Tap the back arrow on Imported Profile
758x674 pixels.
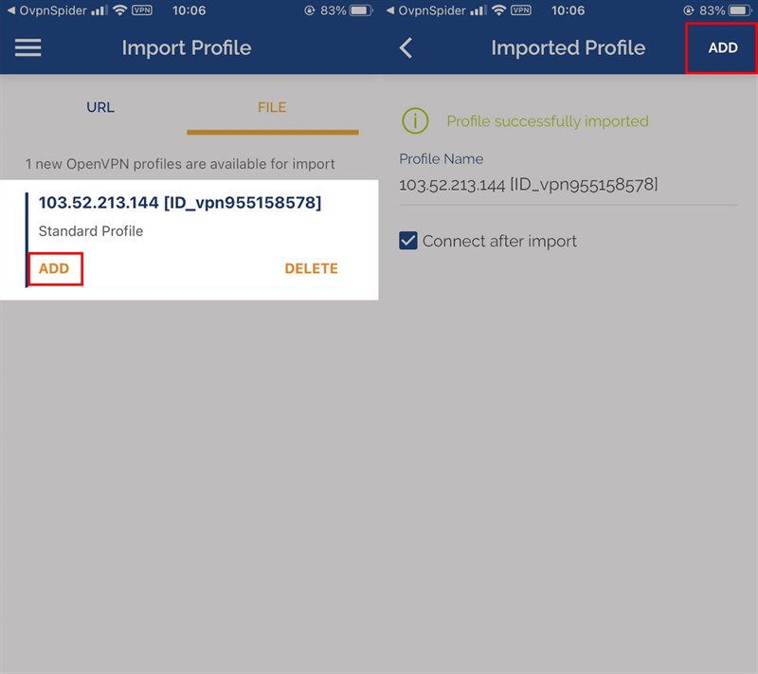406,47
